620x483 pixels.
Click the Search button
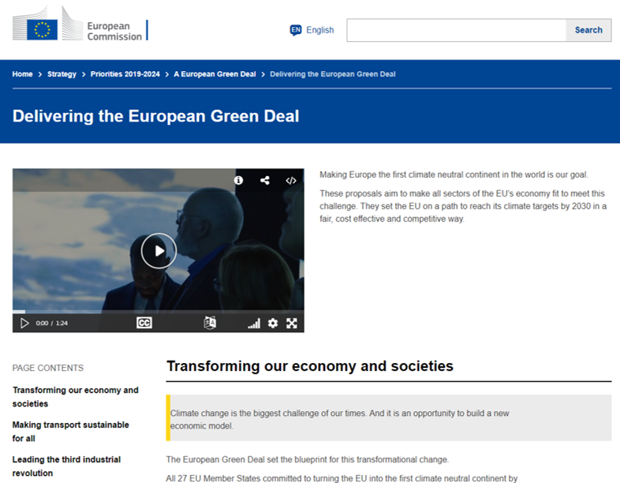tap(588, 30)
